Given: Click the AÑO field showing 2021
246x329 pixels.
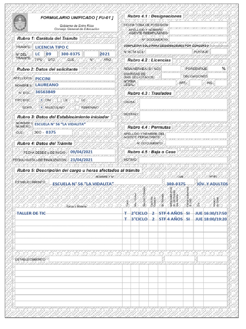Looking at the screenshot, I should click(x=107, y=54).
